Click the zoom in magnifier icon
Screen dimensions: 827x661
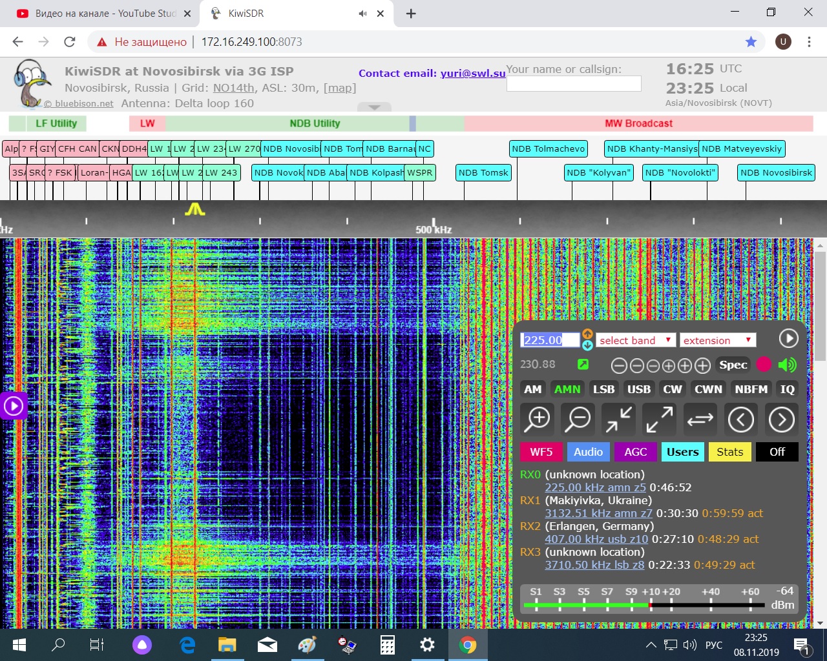(538, 420)
